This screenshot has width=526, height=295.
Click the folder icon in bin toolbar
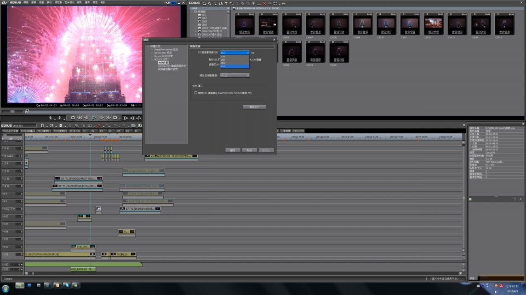pos(203,3)
